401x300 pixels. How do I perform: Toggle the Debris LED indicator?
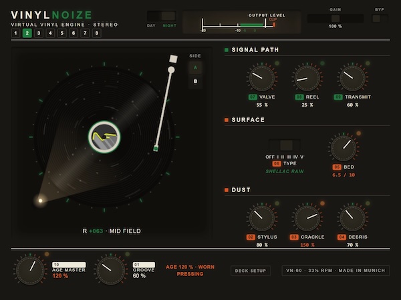coord(368,203)
